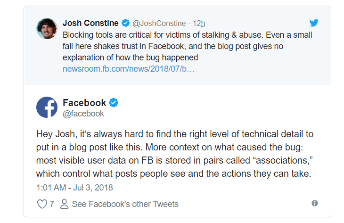
Task: Click the person silhouette icon
Action: click(x=64, y=204)
